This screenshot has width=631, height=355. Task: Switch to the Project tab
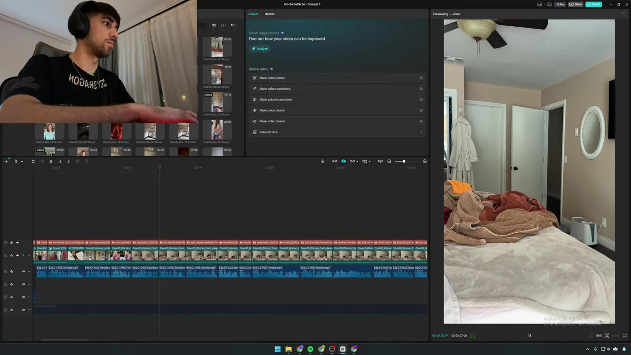[x=253, y=14]
